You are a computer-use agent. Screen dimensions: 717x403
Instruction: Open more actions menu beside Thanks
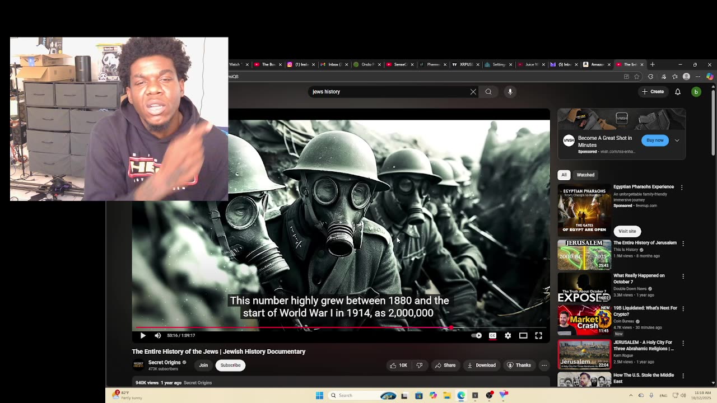tap(544, 365)
